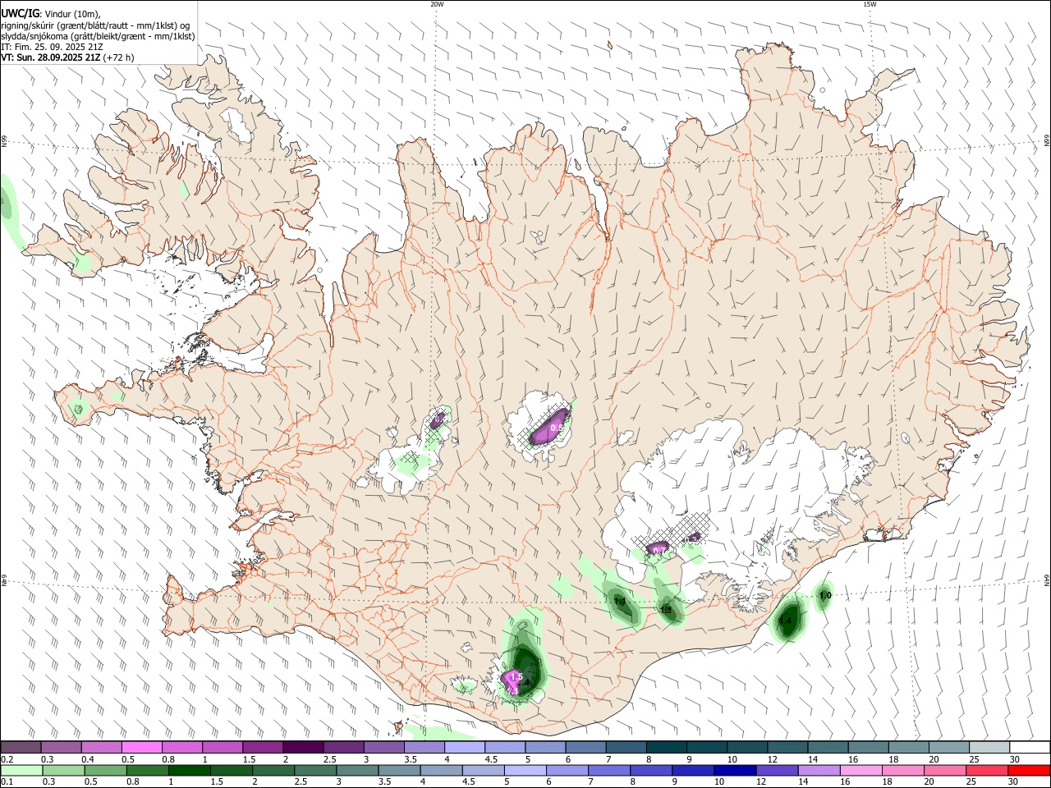Click the 'rigning/skúrir' legend description line
Screen dimensions: 1051x788
(94, 25)
